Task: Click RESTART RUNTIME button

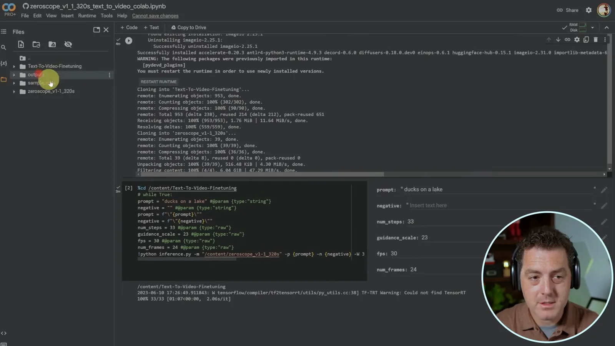Action: pyautogui.click(x=158, y=82)
